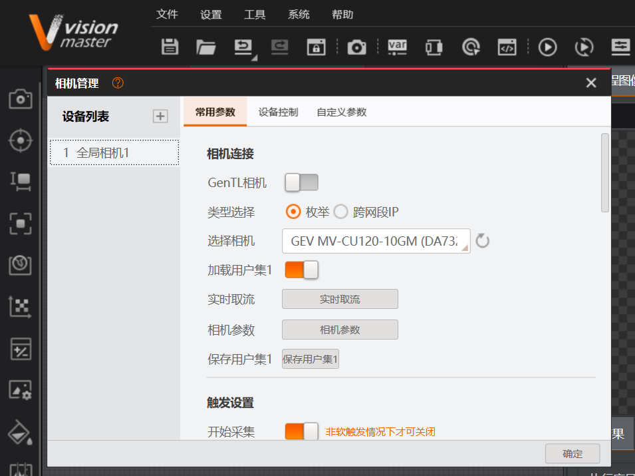Open the 帮助 menu
This screenshot has width=635, height=476.
tap(342, 15)
